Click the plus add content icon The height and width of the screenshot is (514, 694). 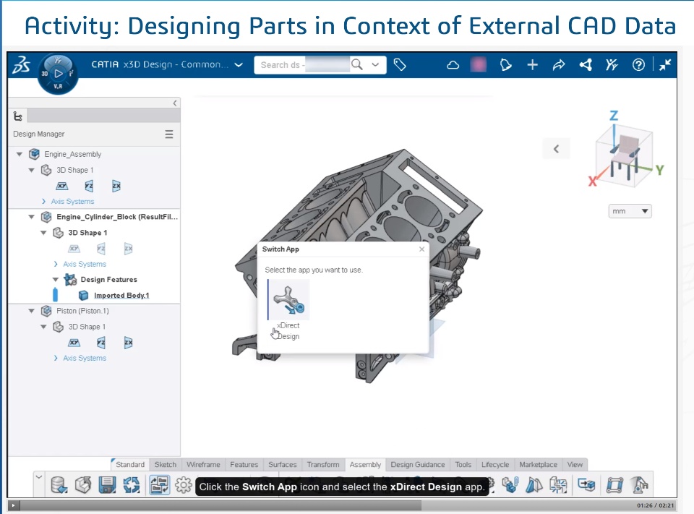pos(532,65)
